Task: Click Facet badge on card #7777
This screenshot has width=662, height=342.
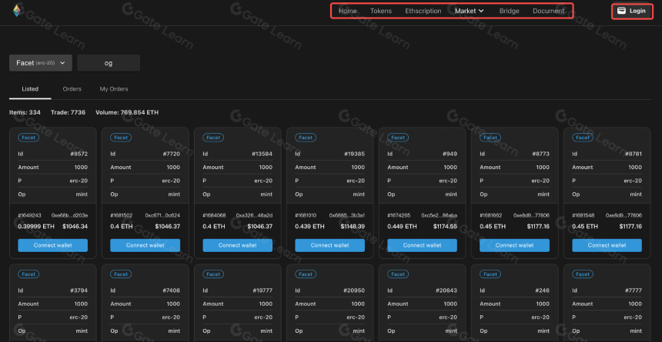Action: (x=583, y=274)
